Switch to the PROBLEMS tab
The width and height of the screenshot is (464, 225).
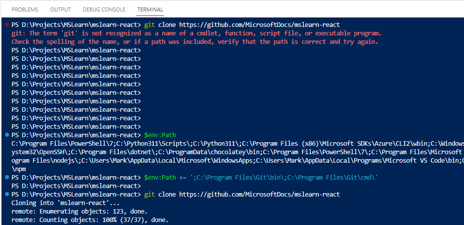tap(25, 9)
